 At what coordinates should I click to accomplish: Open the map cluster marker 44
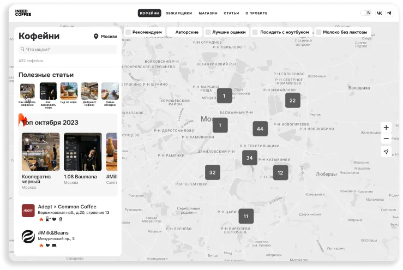(x=260, y=129)
